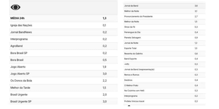The height and width of the screenshot is (109, 219).
Task: Click the Resenha do Galinho row
Action: coord(165,53)
